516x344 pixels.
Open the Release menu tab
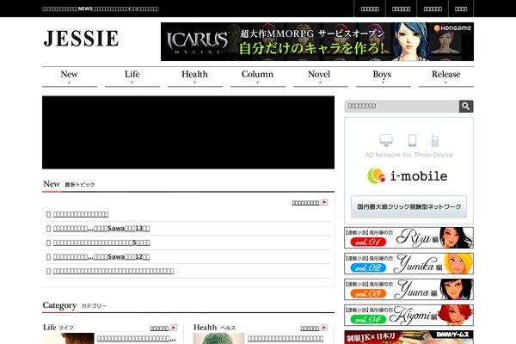point(446,77)
